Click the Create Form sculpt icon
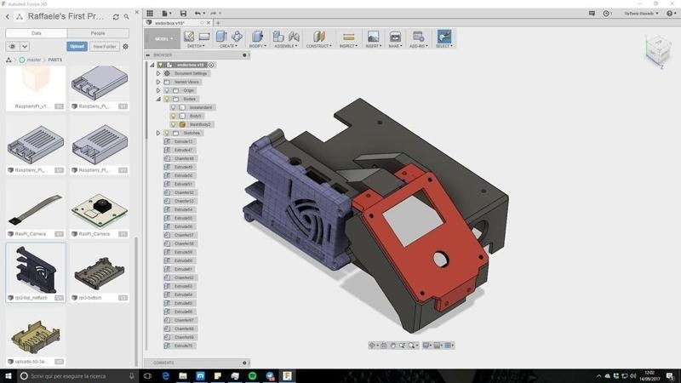The height and width of the screenshot is (383, 681). 237,37
